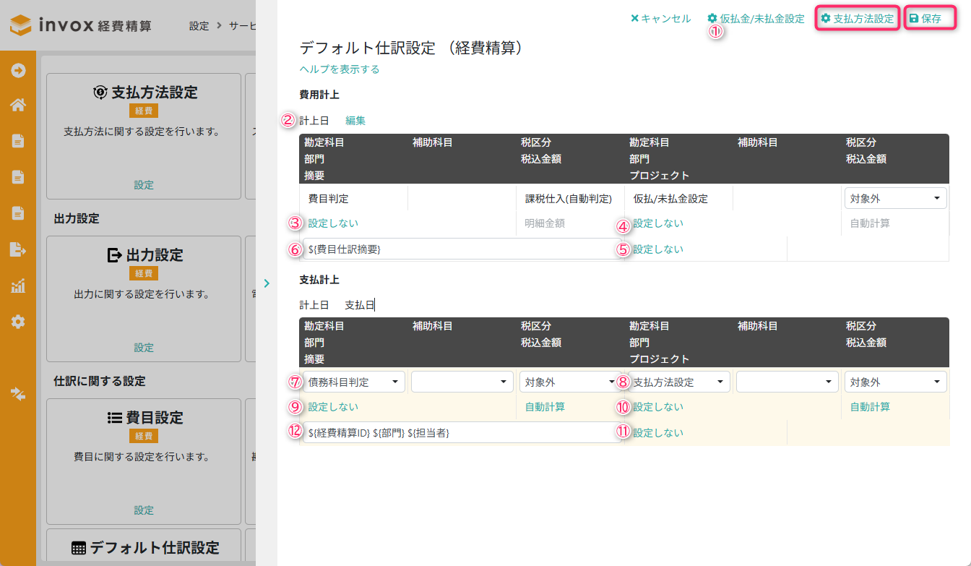Expand the empty 補助科目 dropdown beside 債務科目判定
The width and height of the screenshot is (971, 566).
(x=462, y=382)
